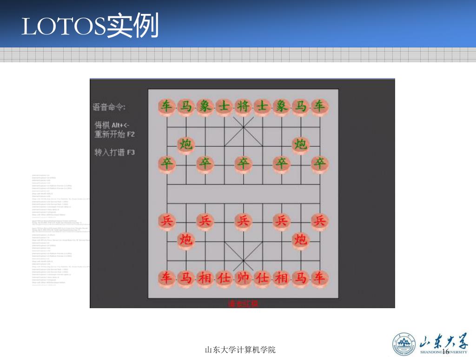The width and height of the screenshot is (476, 357).
Task: Click the 重新开始 F2 restart command
Action: (x=114, y=134)
